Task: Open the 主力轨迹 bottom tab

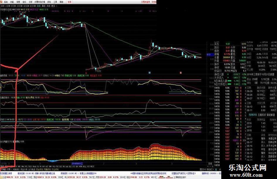Action: coord(32,169)
